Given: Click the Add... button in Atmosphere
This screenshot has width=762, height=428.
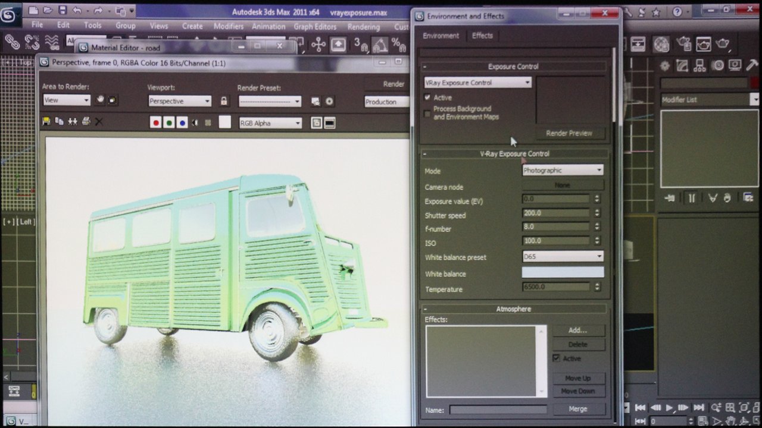Looking at the screenshot, I should [x=577, y=330].
